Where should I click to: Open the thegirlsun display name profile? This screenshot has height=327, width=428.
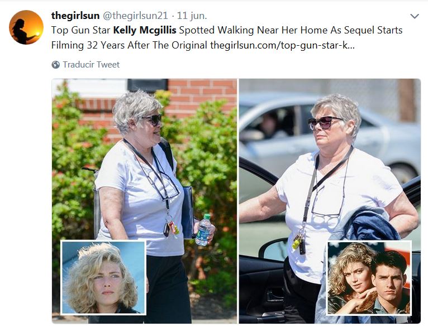[x=75, y=16]
